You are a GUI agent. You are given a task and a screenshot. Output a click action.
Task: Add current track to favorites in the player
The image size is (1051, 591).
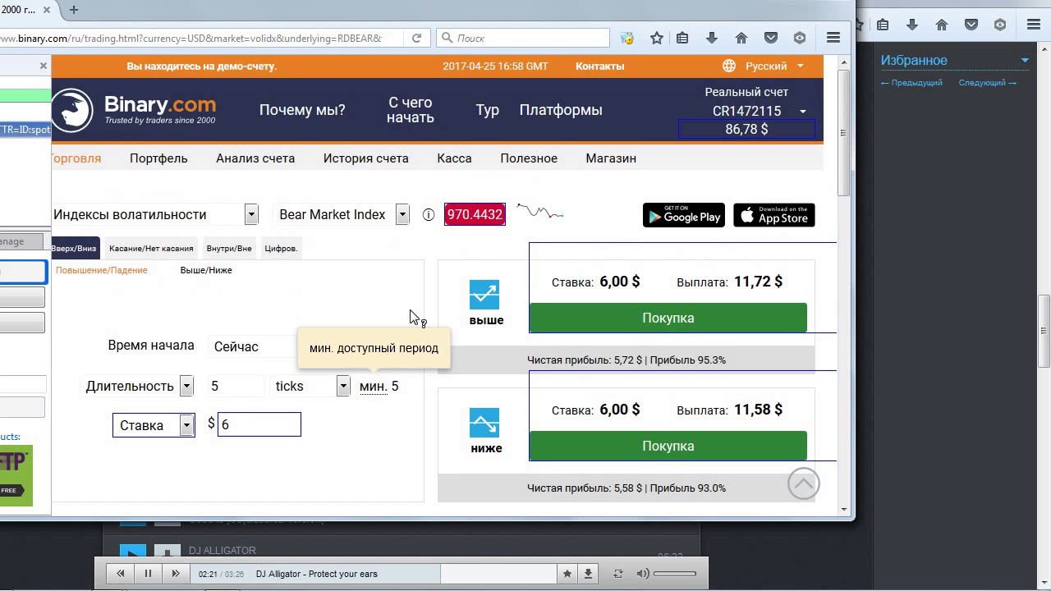click(x=567, y=574)
